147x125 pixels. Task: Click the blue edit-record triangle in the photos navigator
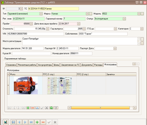[37, 108]
